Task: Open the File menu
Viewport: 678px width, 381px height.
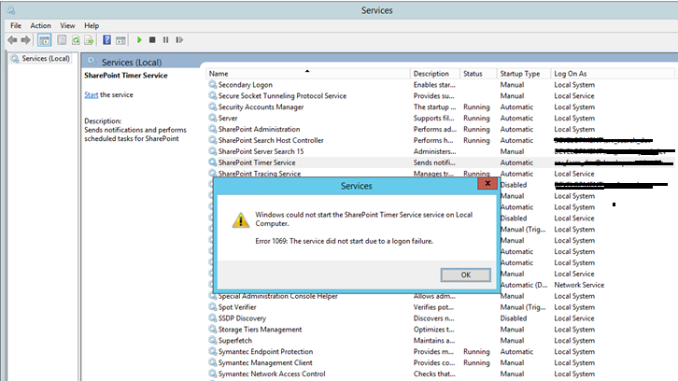Action: pos(16,25)
